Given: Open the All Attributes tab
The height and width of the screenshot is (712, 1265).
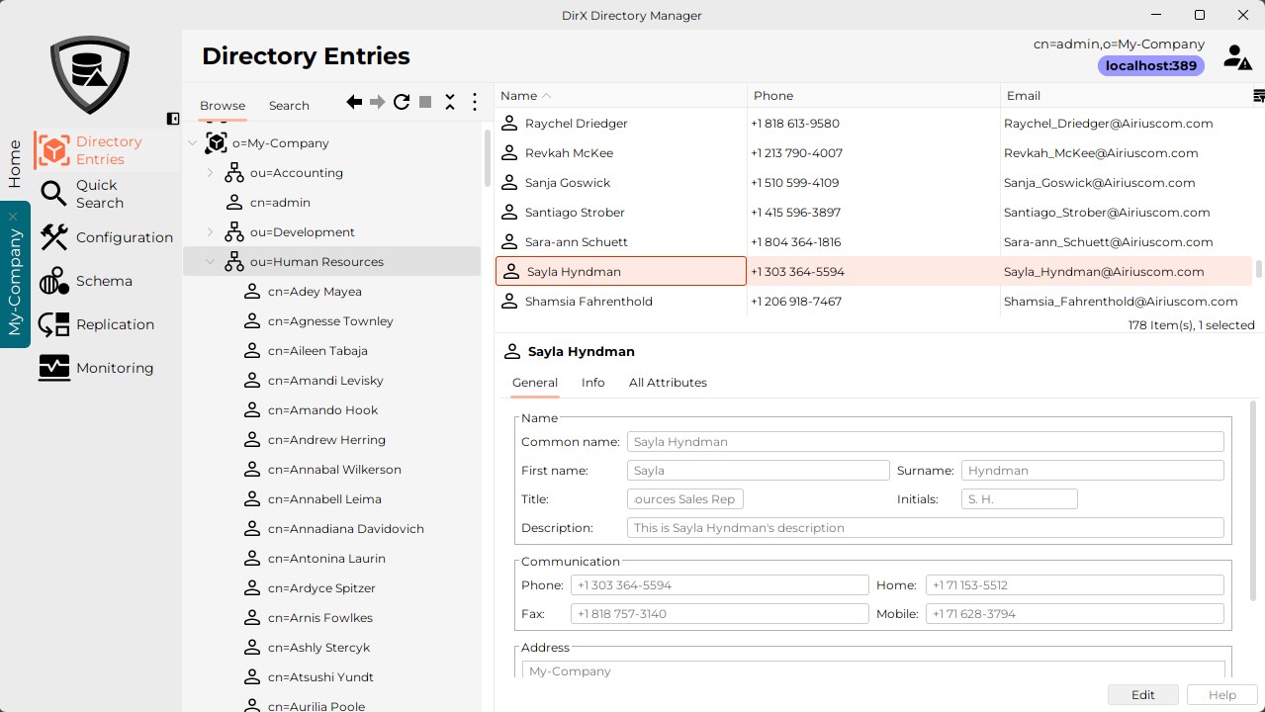Looking at the screenshot, I should [x=668, y=383].
